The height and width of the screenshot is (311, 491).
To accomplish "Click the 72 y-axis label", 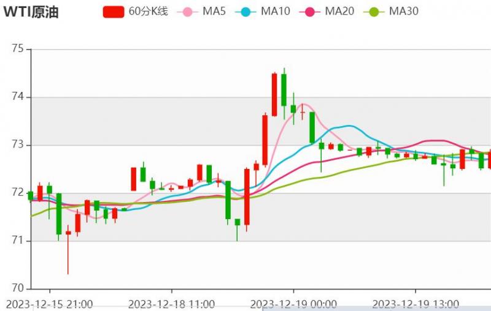I will pyautogui.click(x=18, y=192).
